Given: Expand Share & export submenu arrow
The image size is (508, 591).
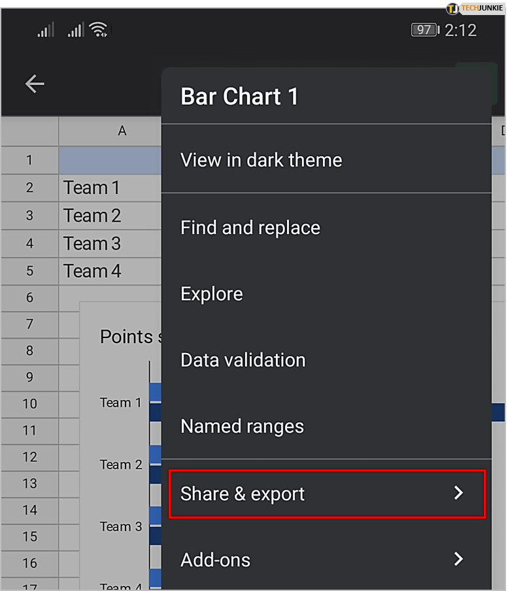Looking at the screenshot, I should (x=458, y=494).
